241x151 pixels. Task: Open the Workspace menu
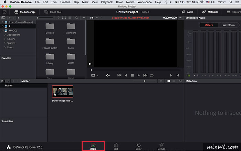(145, 2)
